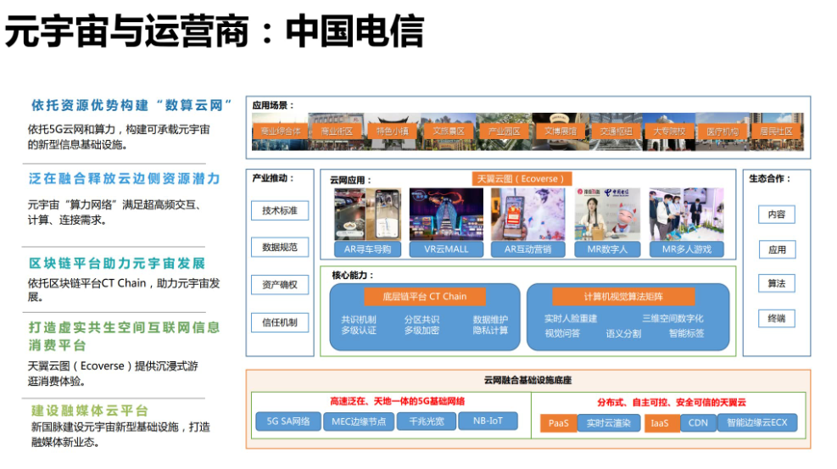Click the 云网融合基础设施底座 heading

pos(527,381)
